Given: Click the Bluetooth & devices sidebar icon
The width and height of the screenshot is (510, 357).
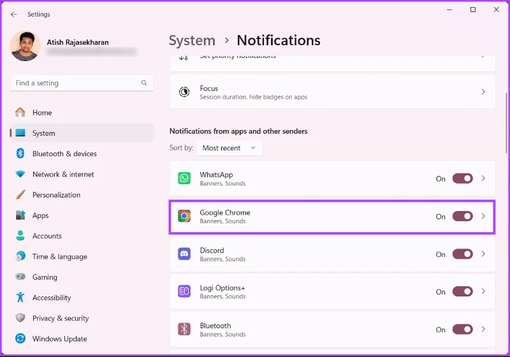Looking at the screenshot, I should click(x=20, y=154).
